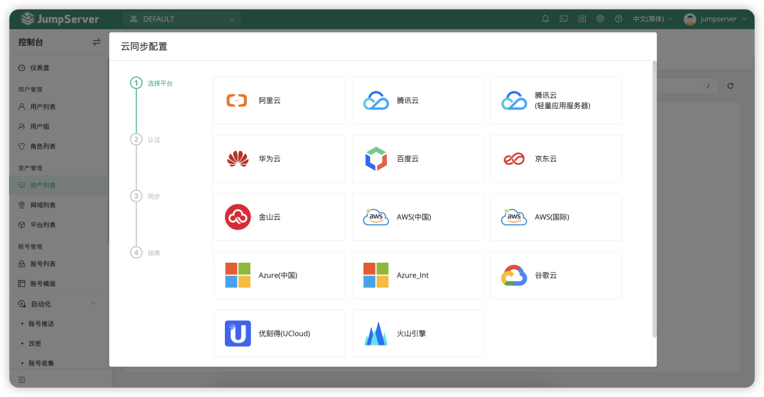
Task: Pick 优刻得(UCloud) platform
Action: click(279, 333)
